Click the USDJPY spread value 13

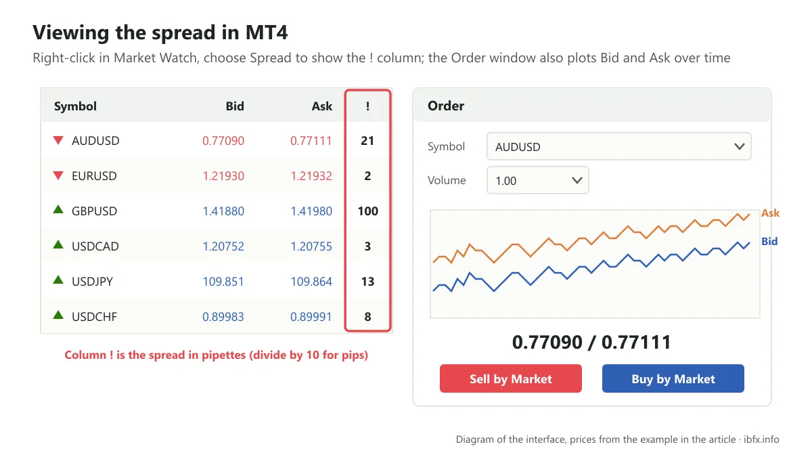(x=367, y=282)
